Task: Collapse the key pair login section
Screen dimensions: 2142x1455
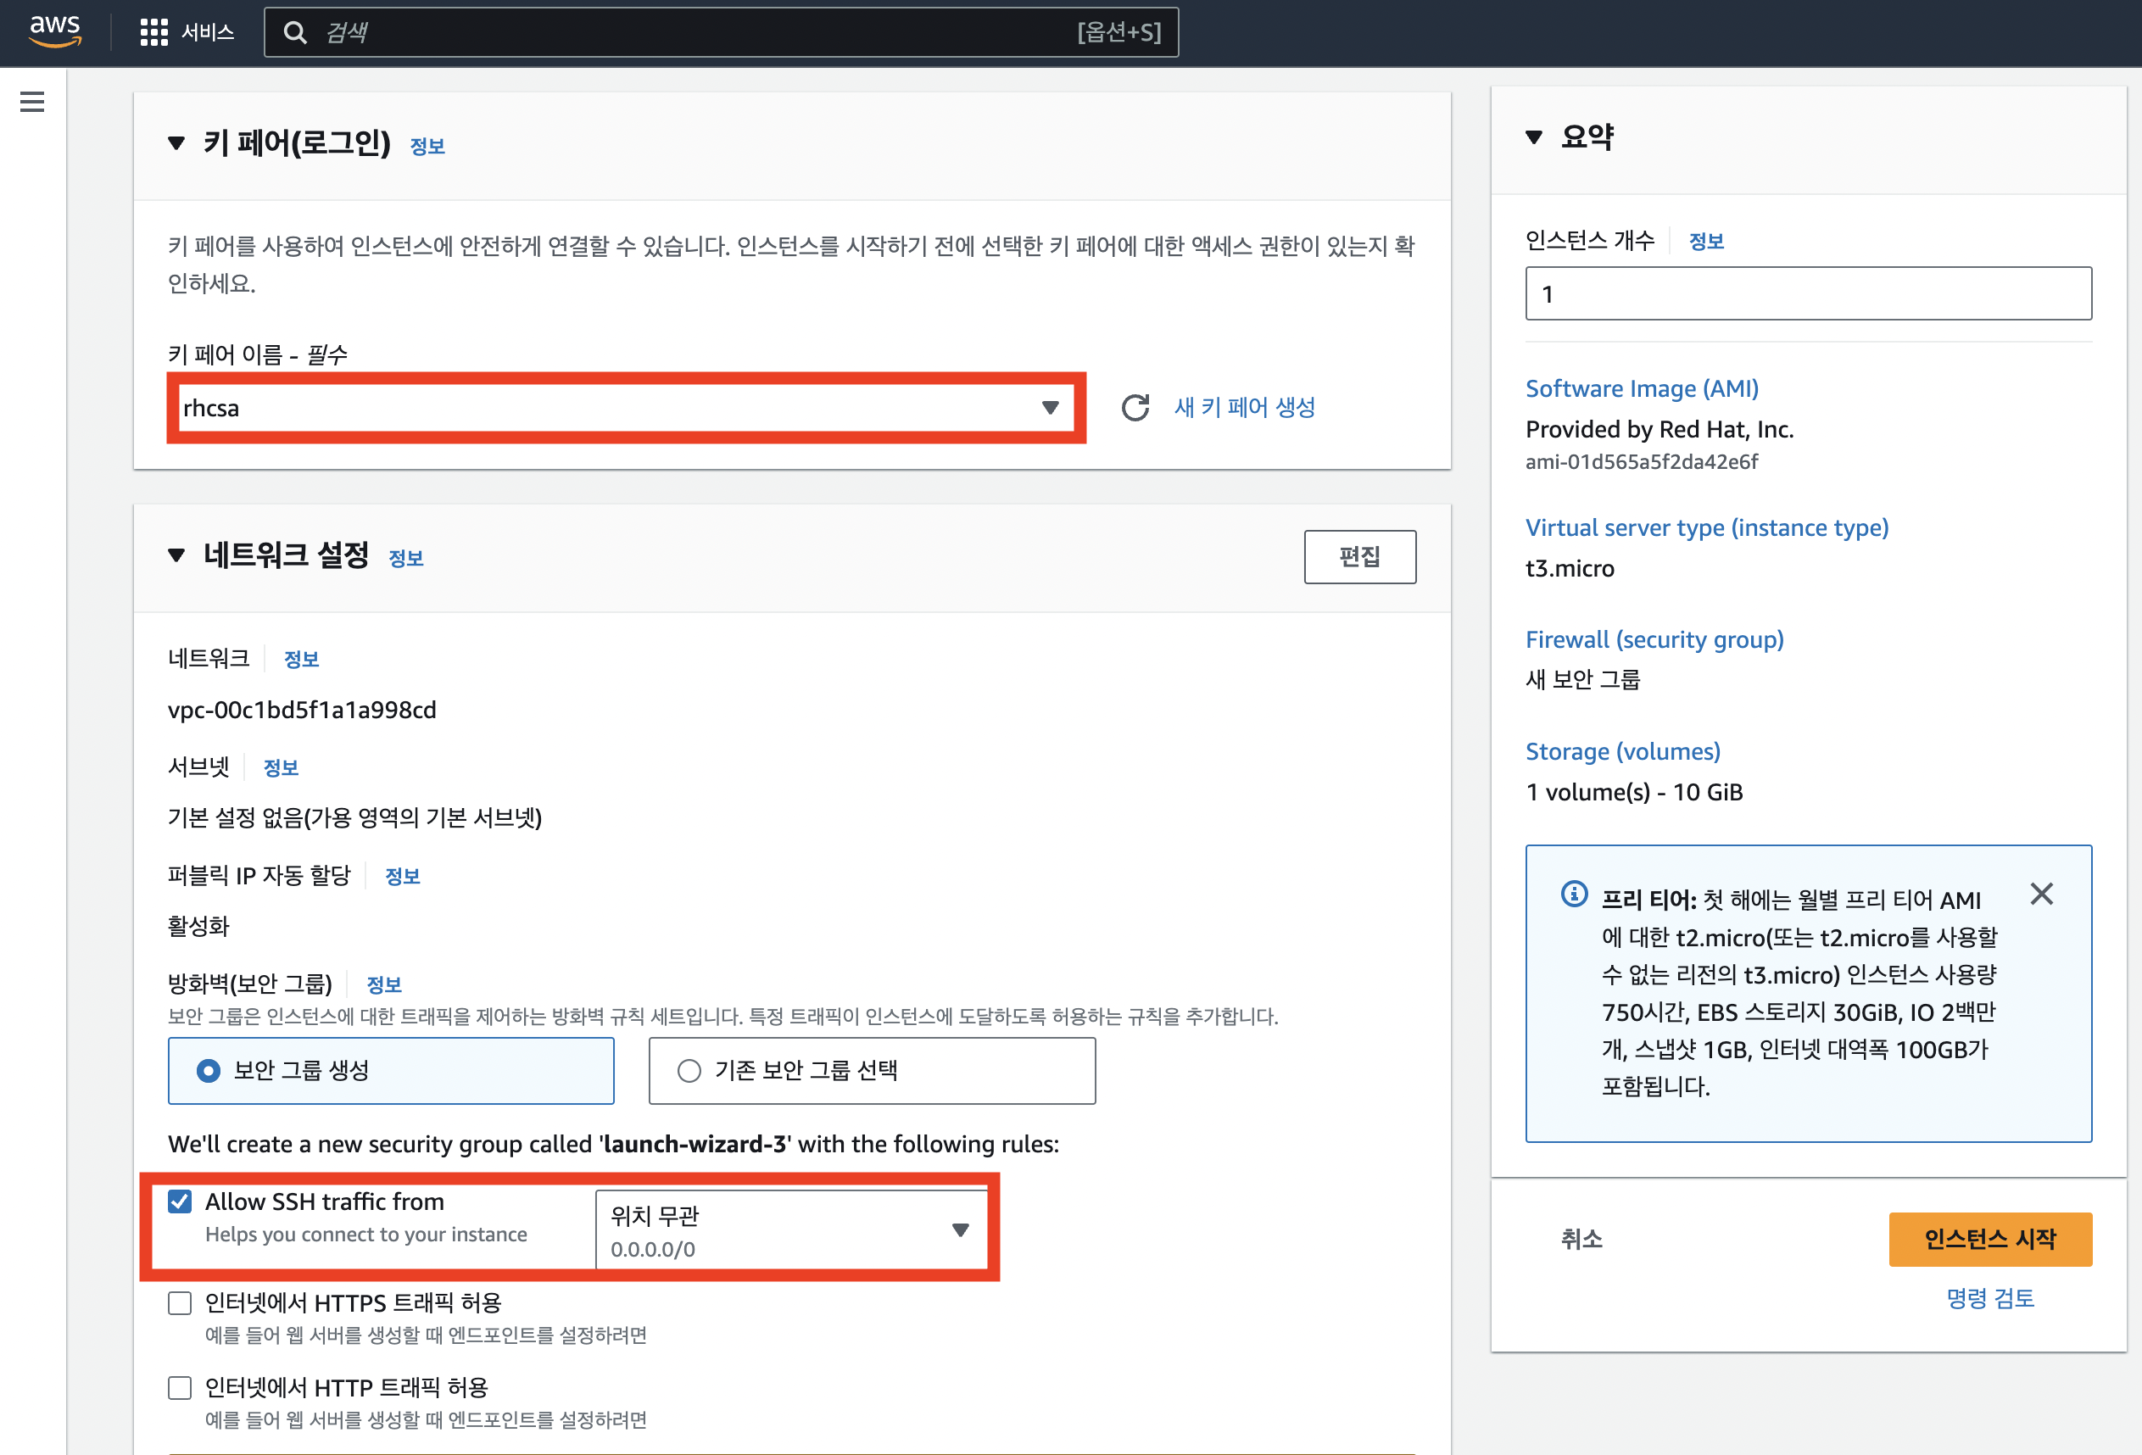Action: click(x=177, y=144)
